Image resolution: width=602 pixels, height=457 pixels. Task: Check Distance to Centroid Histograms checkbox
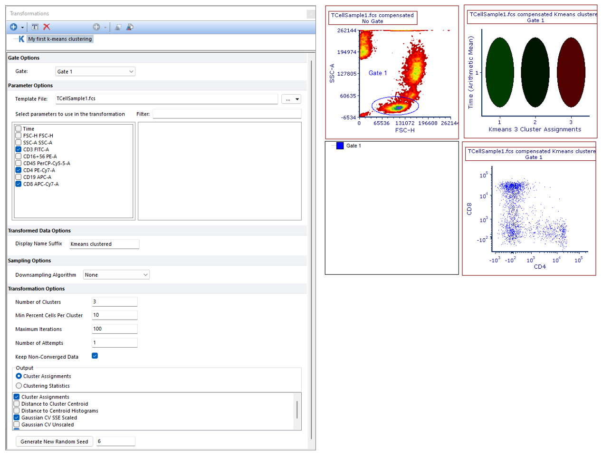pos(17,410)
